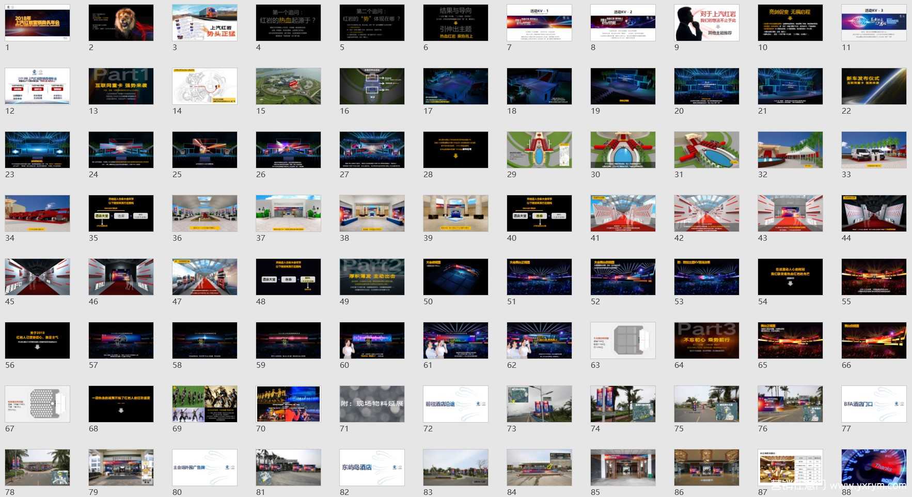Image resolution: width=912 pixels, height=497 pixels.
Task: Select slide 45 tunnel thumbnail
Action: 37,277
